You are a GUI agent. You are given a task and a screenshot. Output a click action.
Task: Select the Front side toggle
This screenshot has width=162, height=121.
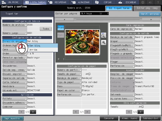(61, 28)
